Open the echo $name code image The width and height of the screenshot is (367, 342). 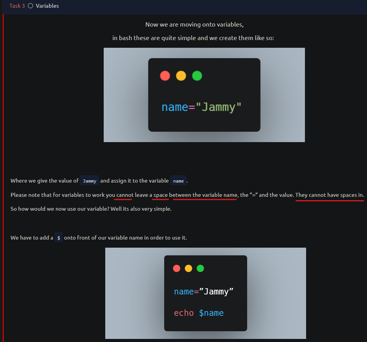[205, 293]
